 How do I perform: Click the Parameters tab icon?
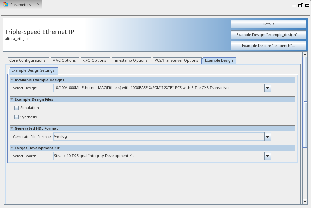point(6,4)
